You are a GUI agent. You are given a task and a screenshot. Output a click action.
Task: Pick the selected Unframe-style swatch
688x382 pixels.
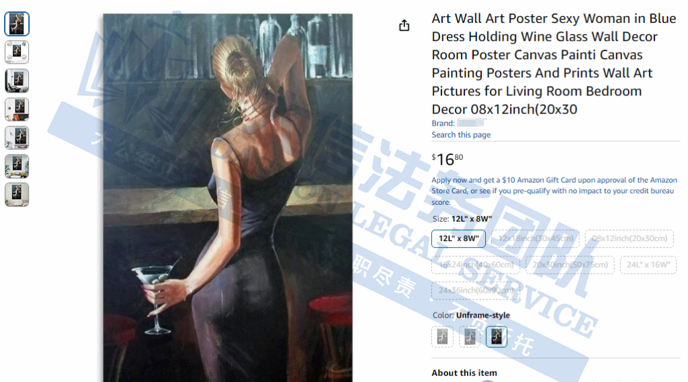pos(497,337)
